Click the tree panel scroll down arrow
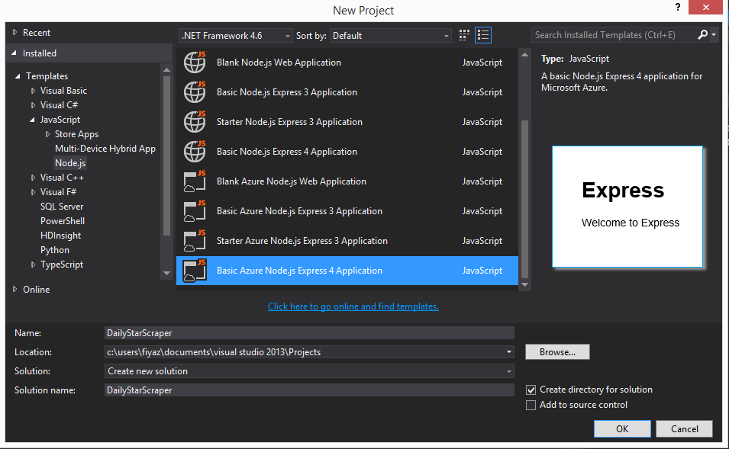This screenshot has width=729, height=449. coord(166,273)
